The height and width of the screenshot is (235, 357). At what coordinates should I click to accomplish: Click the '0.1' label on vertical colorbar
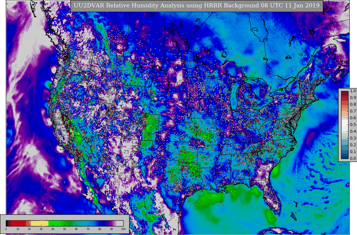pyautogui.click(x=353, y=152)
